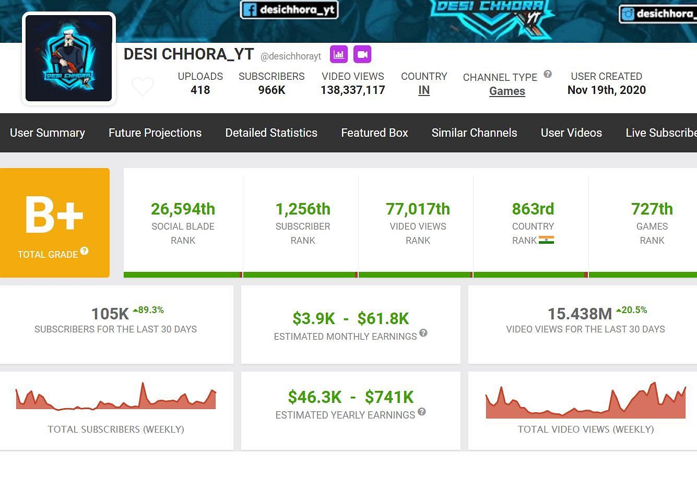697x477 pixels.
Task: Click the B+ Total Grade box
Action: (54, 223)
